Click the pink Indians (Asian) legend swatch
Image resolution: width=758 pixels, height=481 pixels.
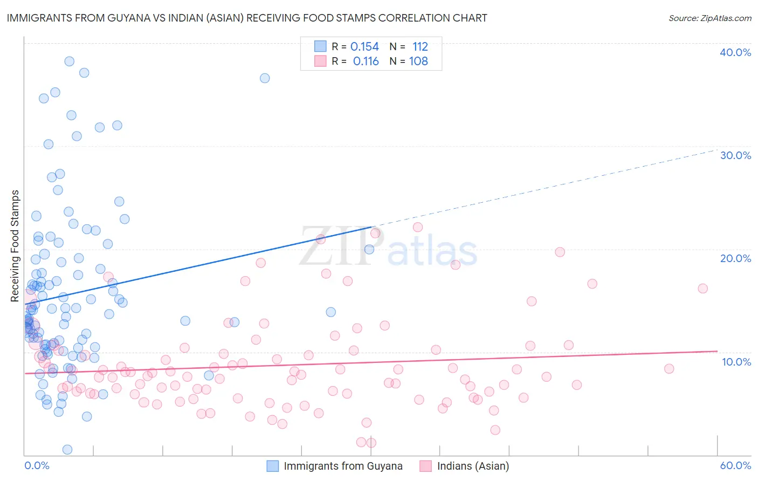point(426,466)
